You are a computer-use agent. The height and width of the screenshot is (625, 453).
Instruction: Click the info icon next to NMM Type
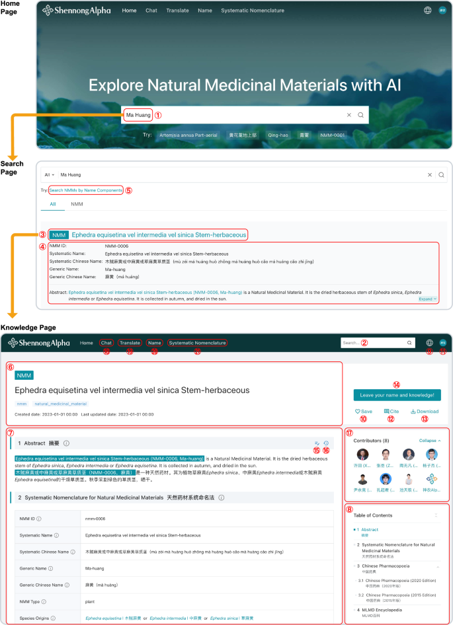44,602
